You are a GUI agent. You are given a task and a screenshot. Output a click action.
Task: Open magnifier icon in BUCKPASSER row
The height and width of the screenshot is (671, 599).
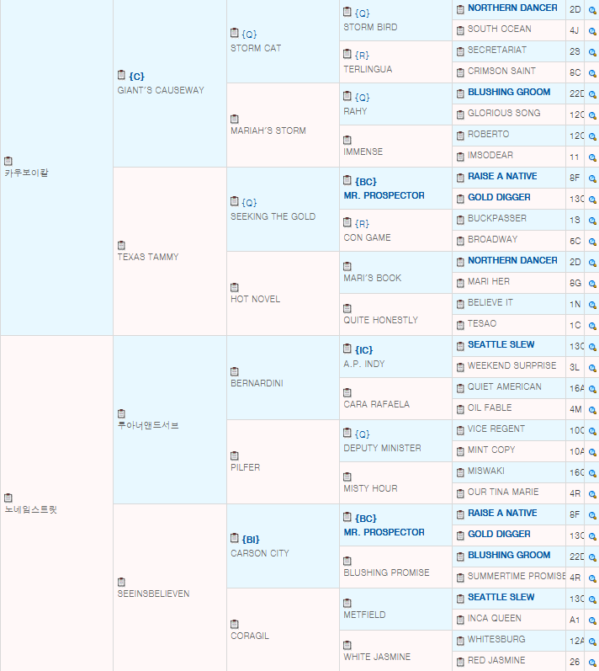coord(592,221)
